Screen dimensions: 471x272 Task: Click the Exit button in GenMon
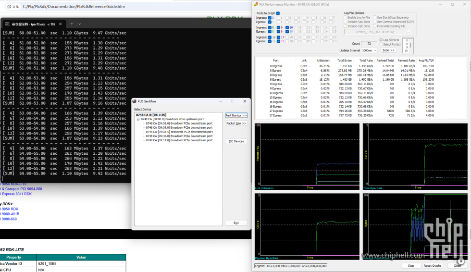236,223
